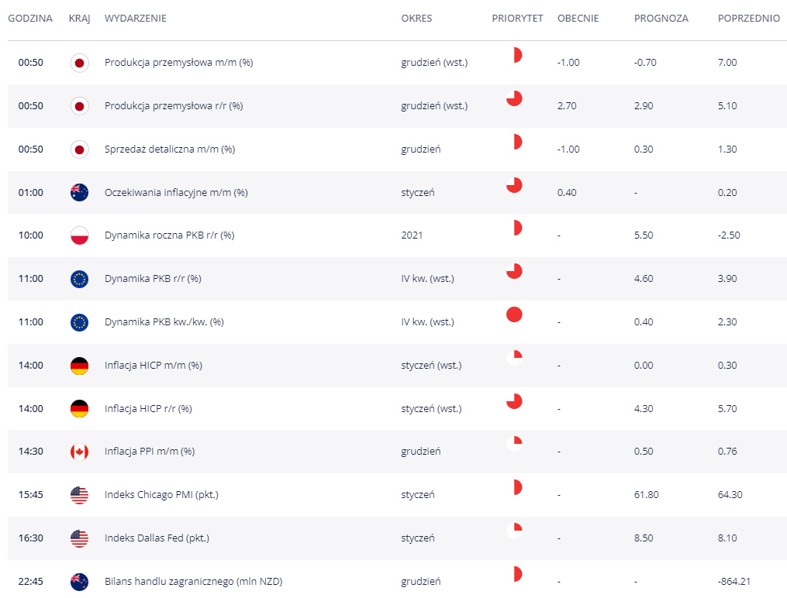
Task: Click the Japan flag beside Sprzedaż detaliczna
Action: click(79, 149)
